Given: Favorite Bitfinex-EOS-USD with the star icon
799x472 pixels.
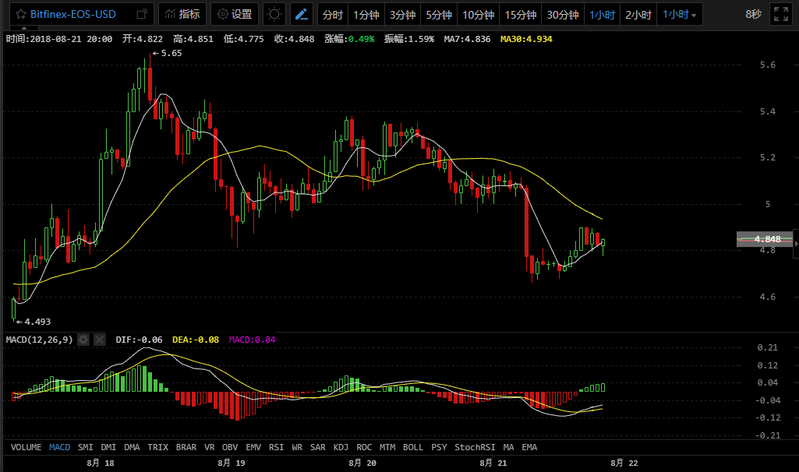Looking at the screenshot, I should point(21,14).
